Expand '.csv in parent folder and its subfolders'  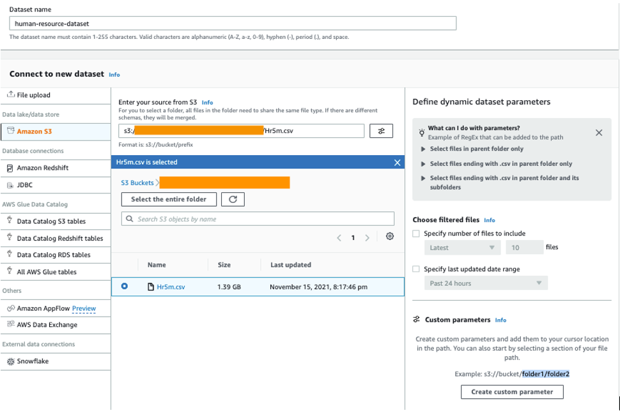(423, 178)
